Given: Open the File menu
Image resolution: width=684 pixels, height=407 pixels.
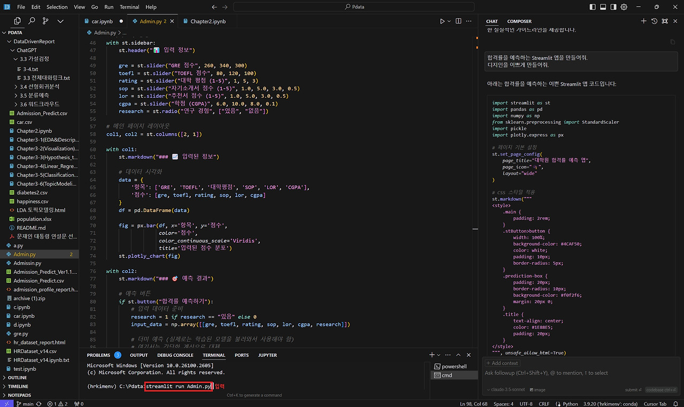Looking at the screenshot, I should pyautogui.click(x=21, y=7).
